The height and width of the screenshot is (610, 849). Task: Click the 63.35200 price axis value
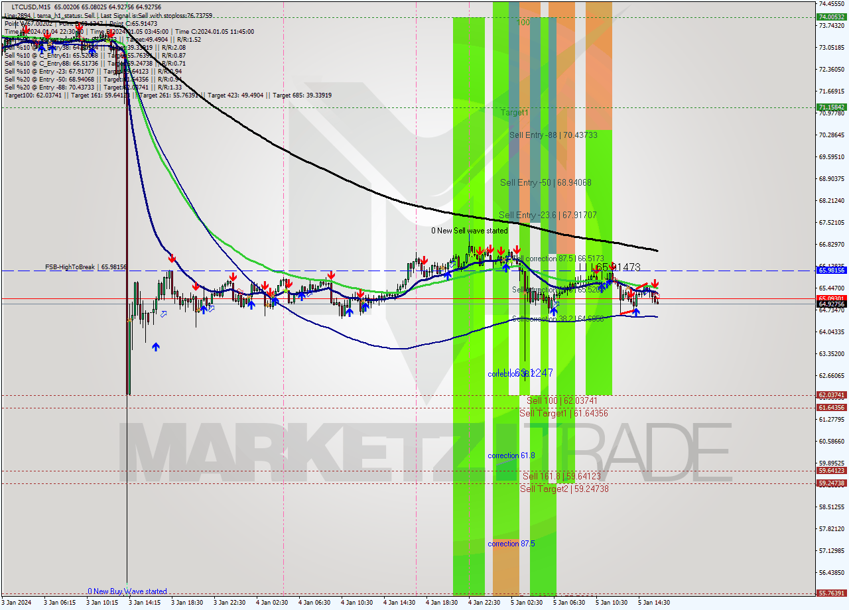[832, 353]
